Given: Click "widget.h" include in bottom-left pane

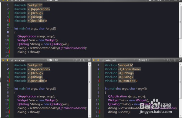Looking at the screenshot, I should point(35,65).
